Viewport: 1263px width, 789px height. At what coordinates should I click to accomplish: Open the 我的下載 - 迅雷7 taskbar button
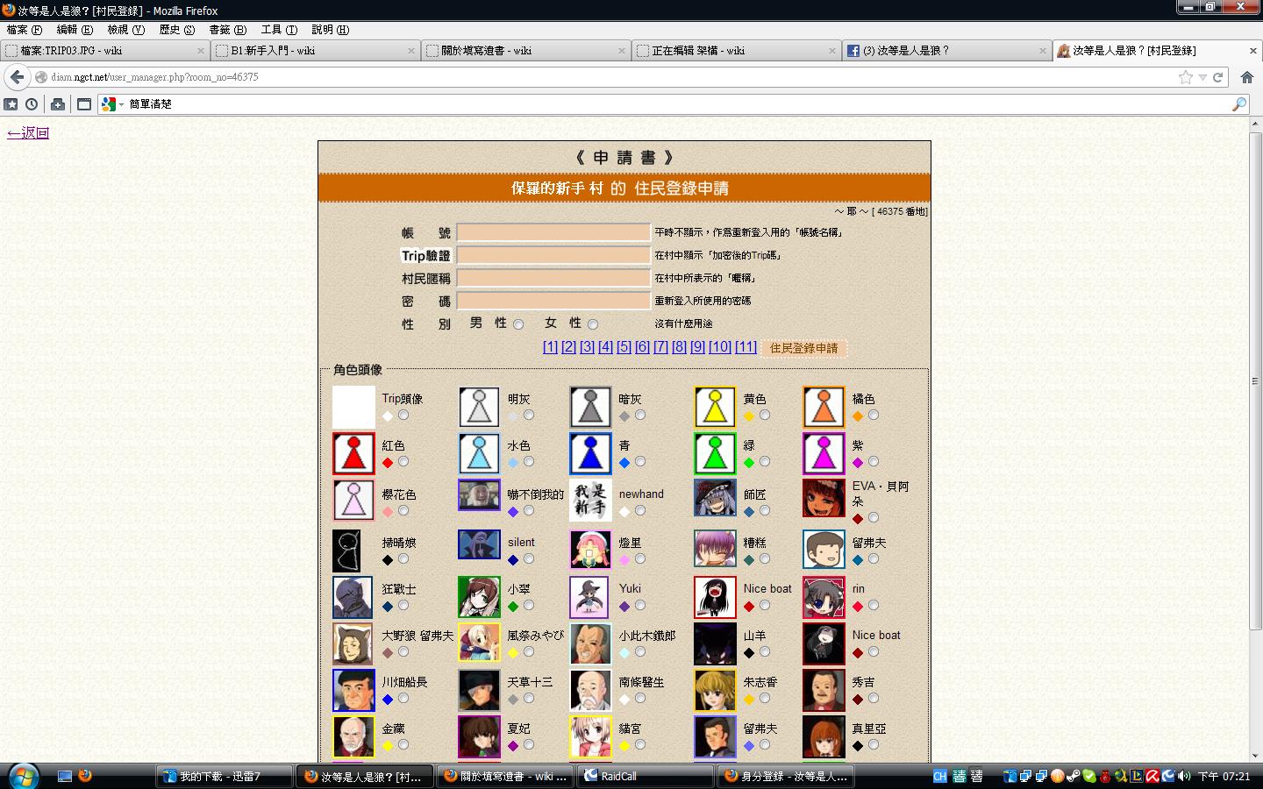[225, 776]
